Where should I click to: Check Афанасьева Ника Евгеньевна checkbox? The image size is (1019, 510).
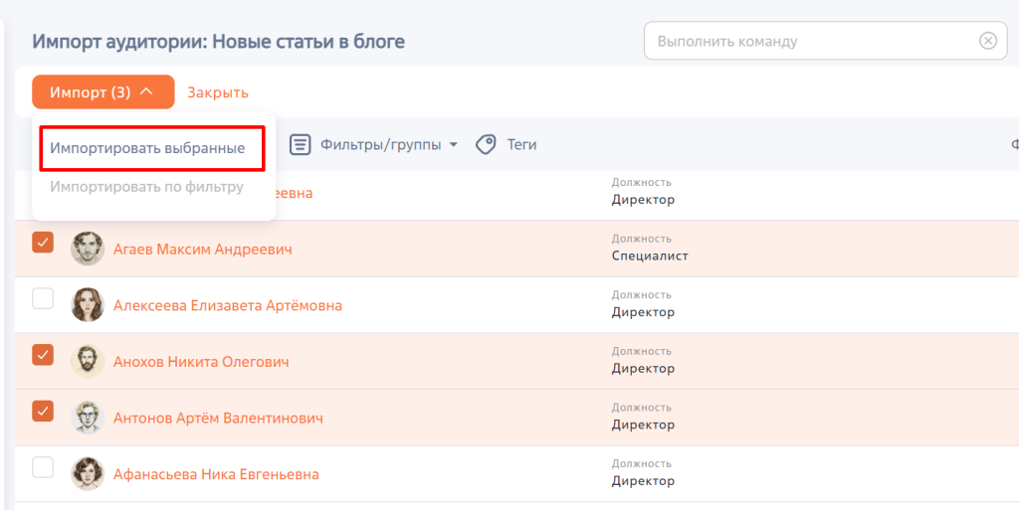[x=43, y=468]
